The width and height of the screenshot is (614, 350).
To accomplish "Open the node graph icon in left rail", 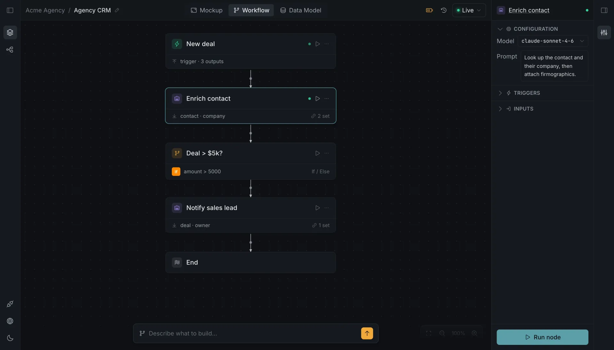I will (x=10, y=50).
